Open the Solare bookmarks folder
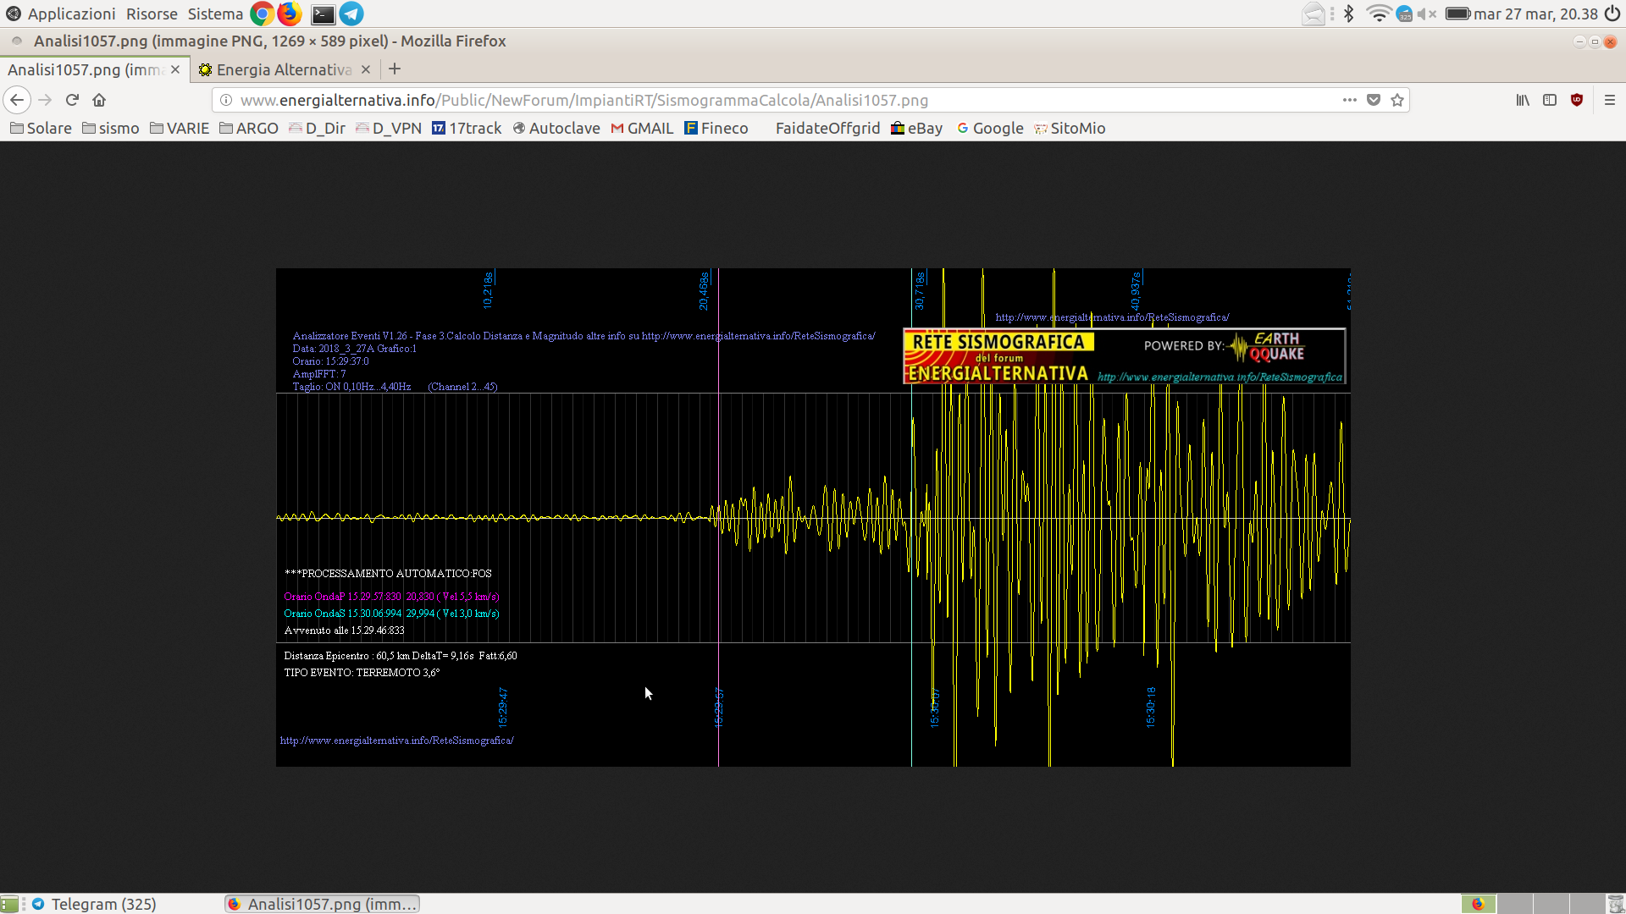 click(x=41, y=128)
